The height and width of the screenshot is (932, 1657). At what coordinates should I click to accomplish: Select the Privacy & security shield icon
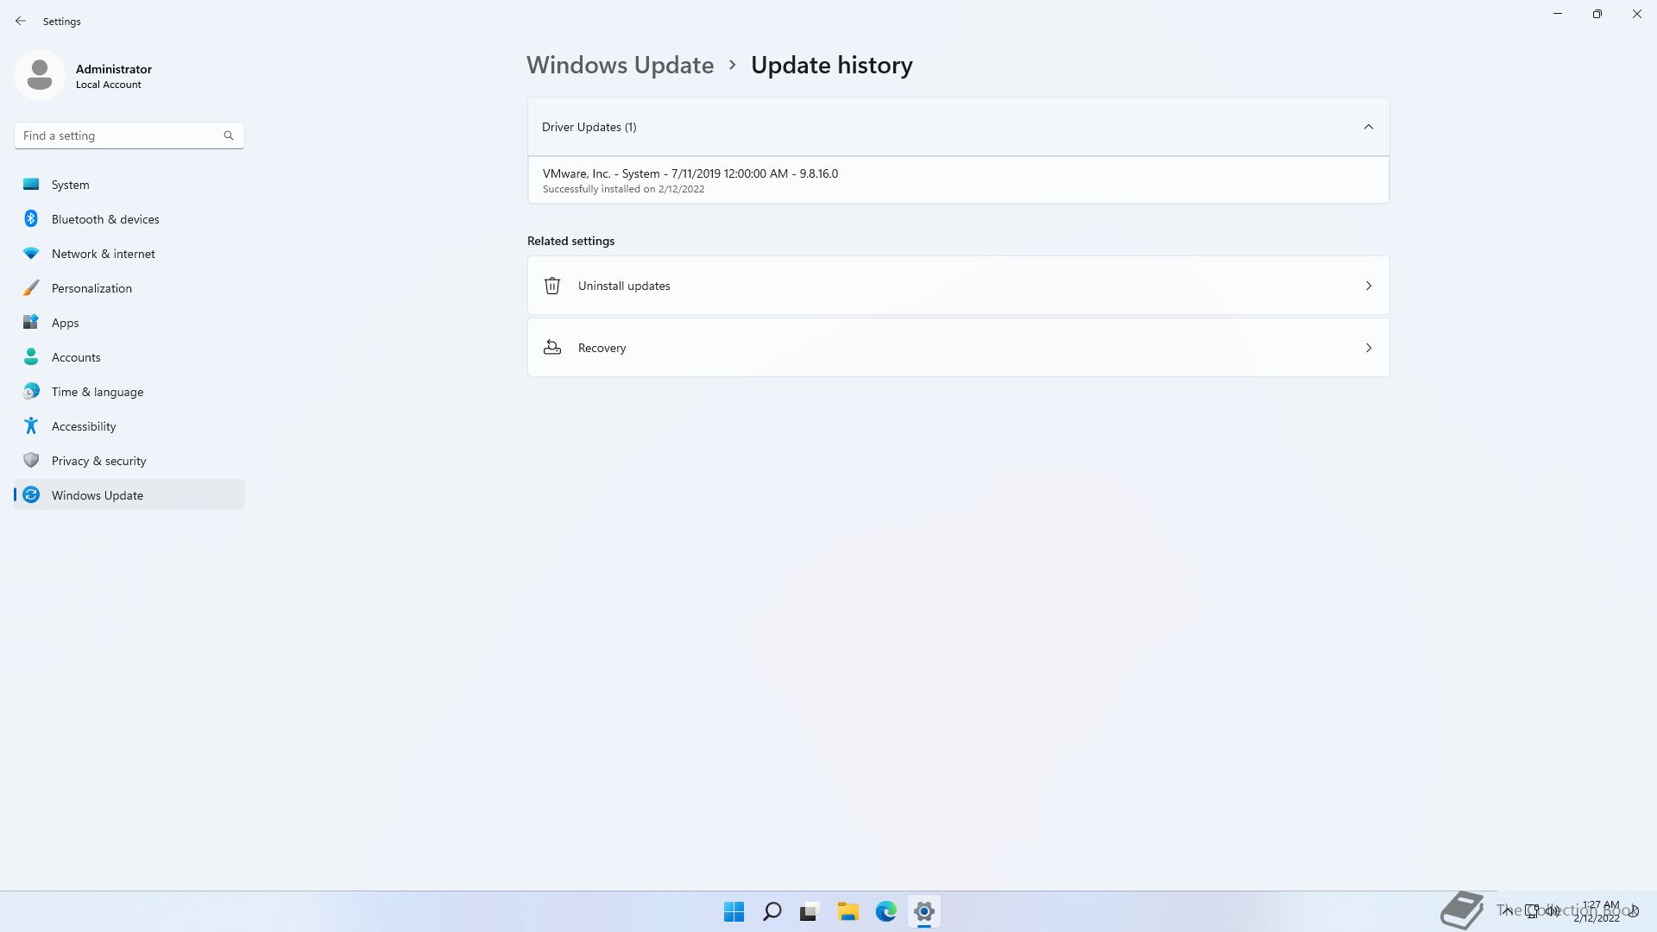pyautogui.click(x=31, y=460)
